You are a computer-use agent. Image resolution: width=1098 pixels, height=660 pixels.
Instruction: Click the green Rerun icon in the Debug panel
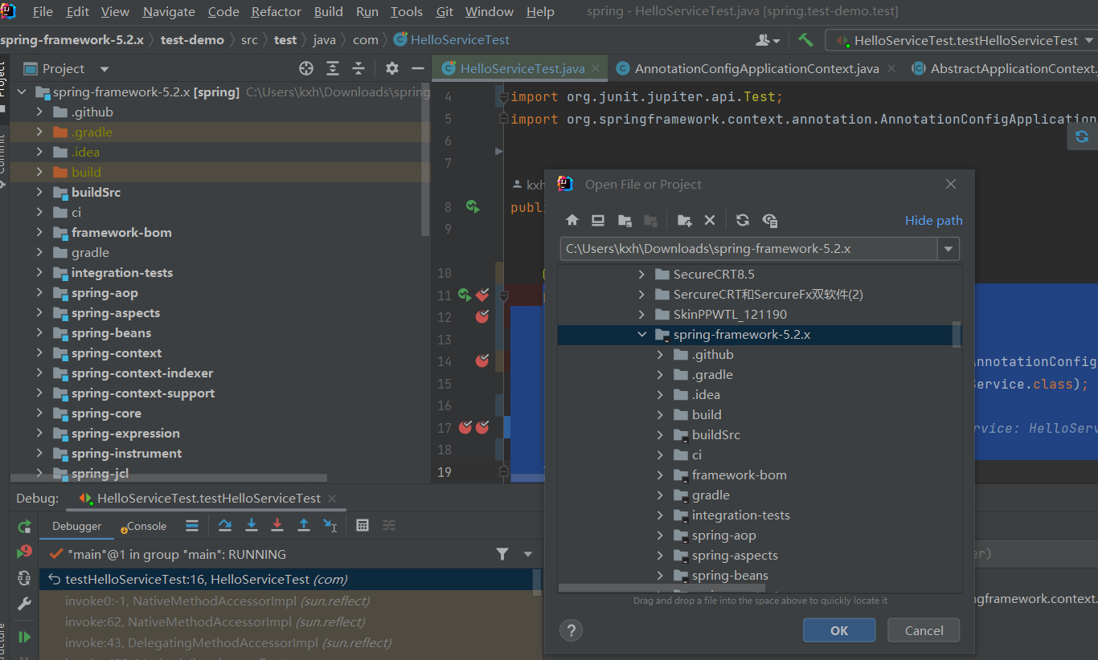click(25, 527)
